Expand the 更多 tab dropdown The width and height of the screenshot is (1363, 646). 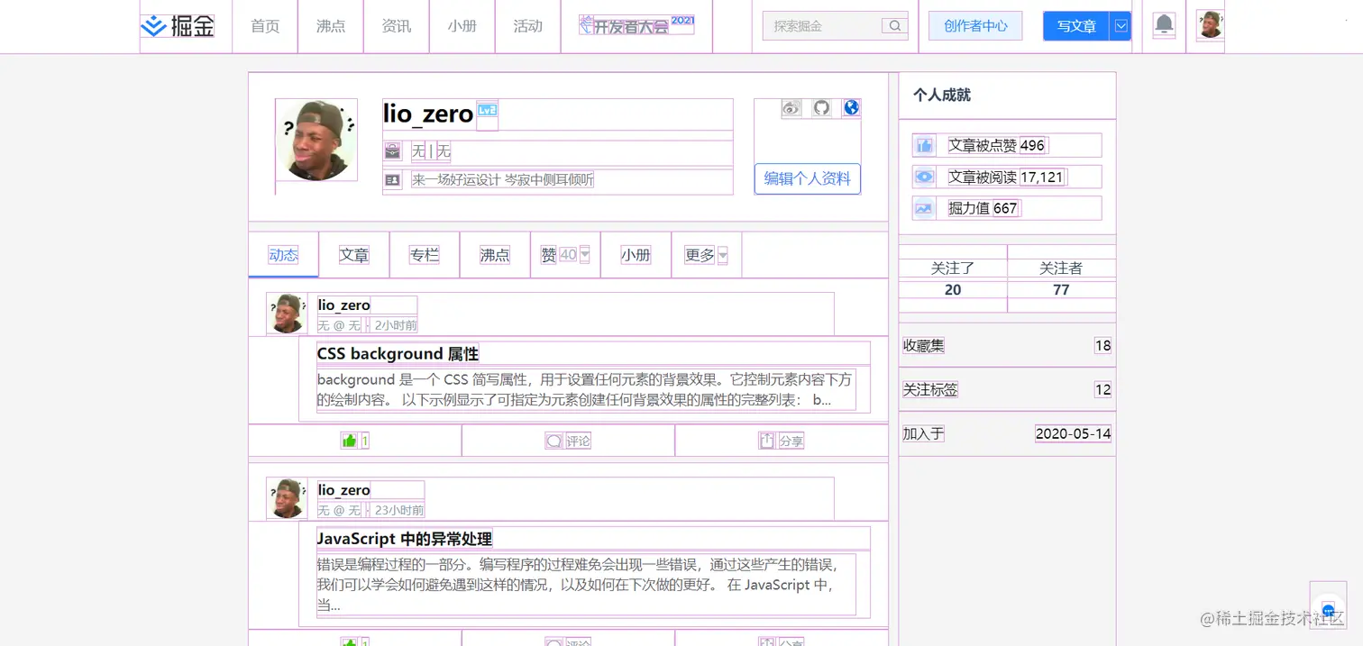coord(723,255)
